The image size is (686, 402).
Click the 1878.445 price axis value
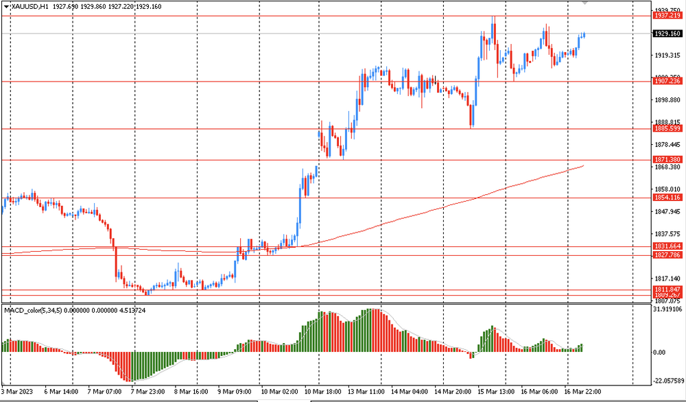tap(667, 145)
